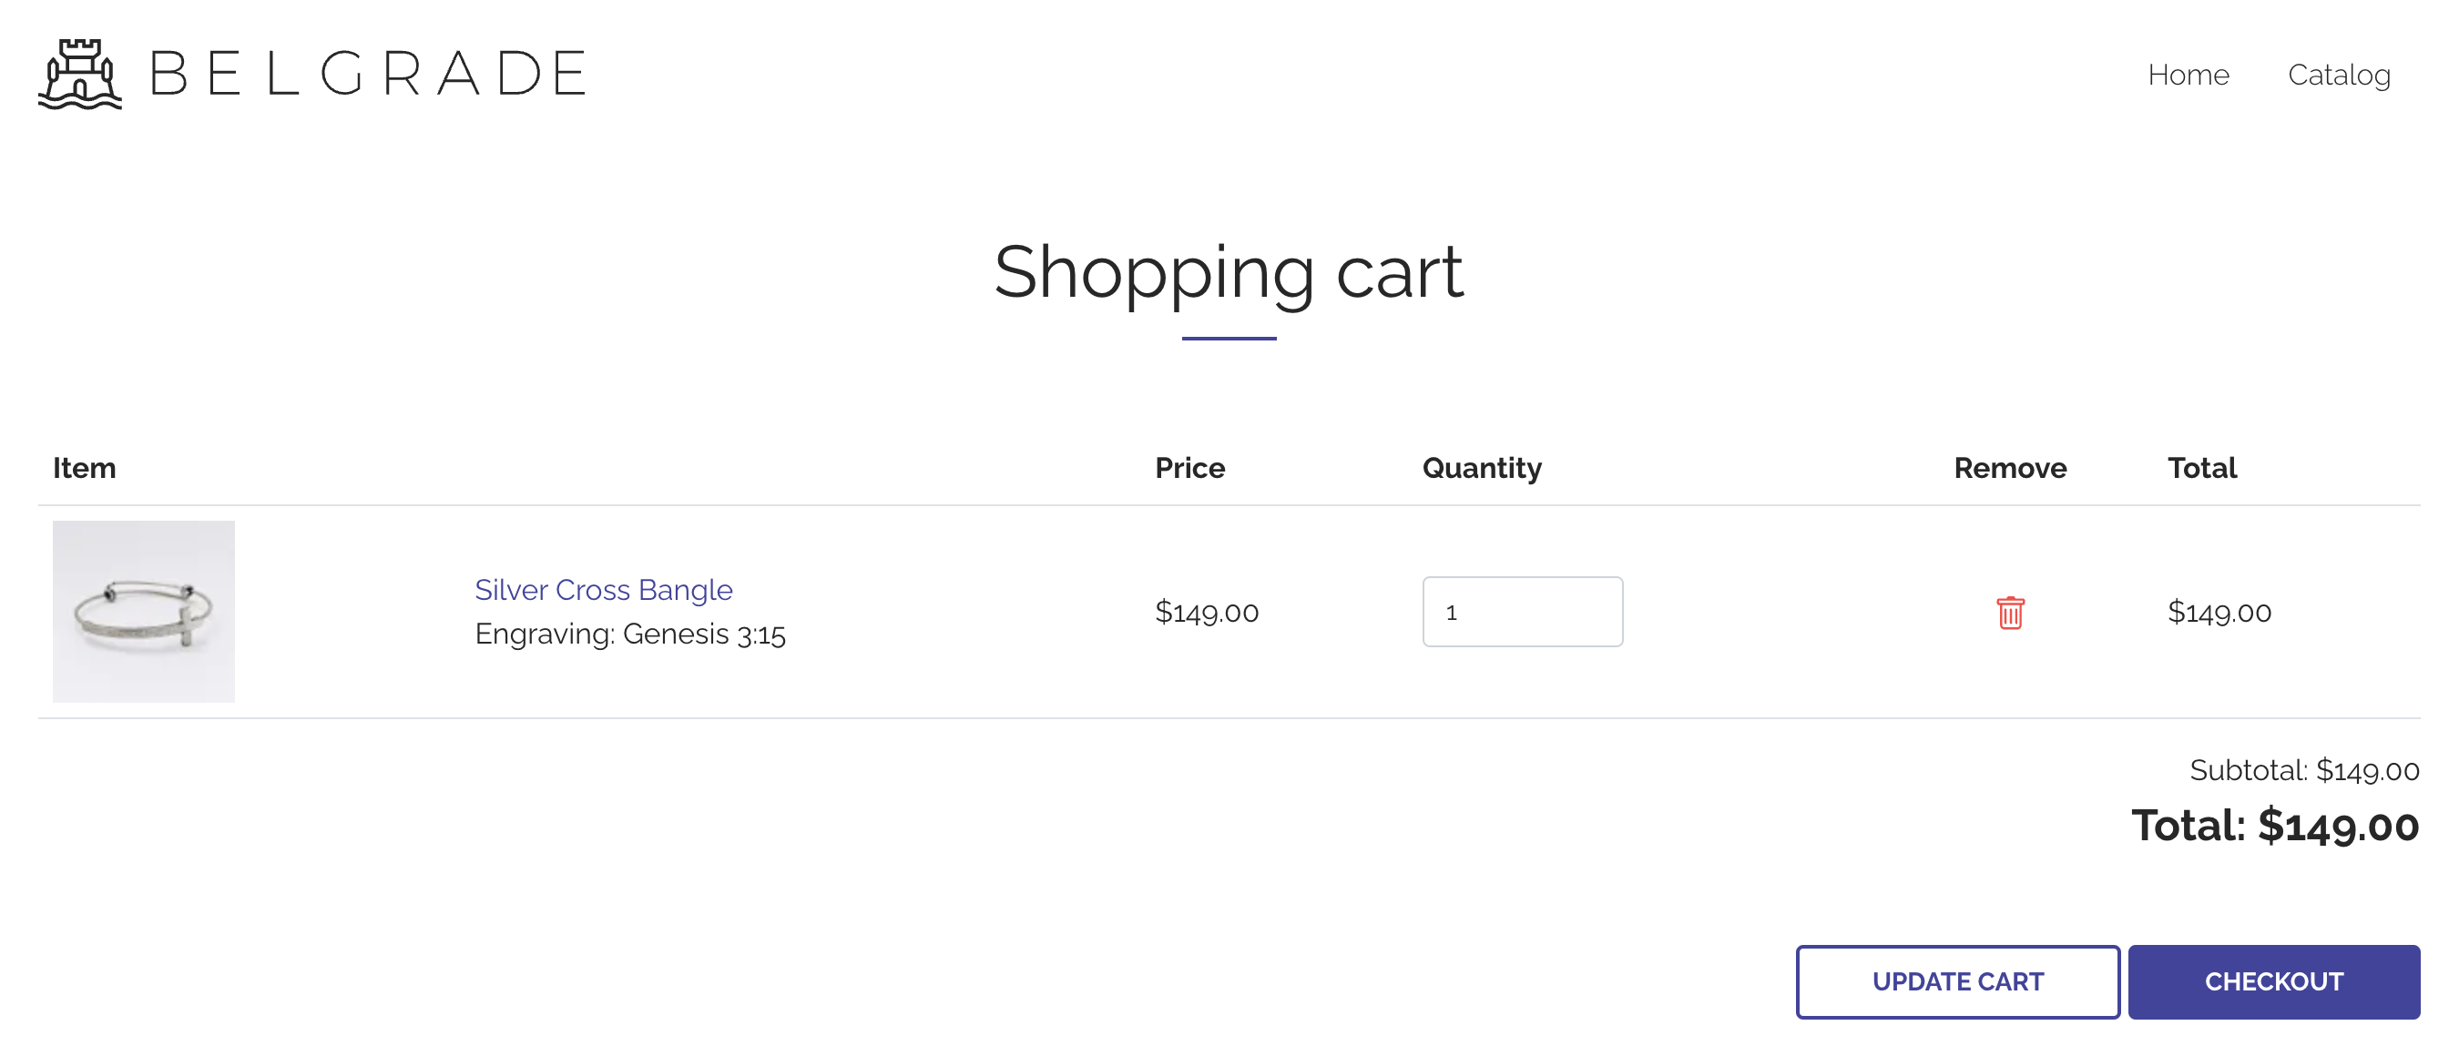Click the Engraving: Genesis 3:15 text
Image resolution: width=2459 pixels, height=1056 pixels.
point(630,635)
